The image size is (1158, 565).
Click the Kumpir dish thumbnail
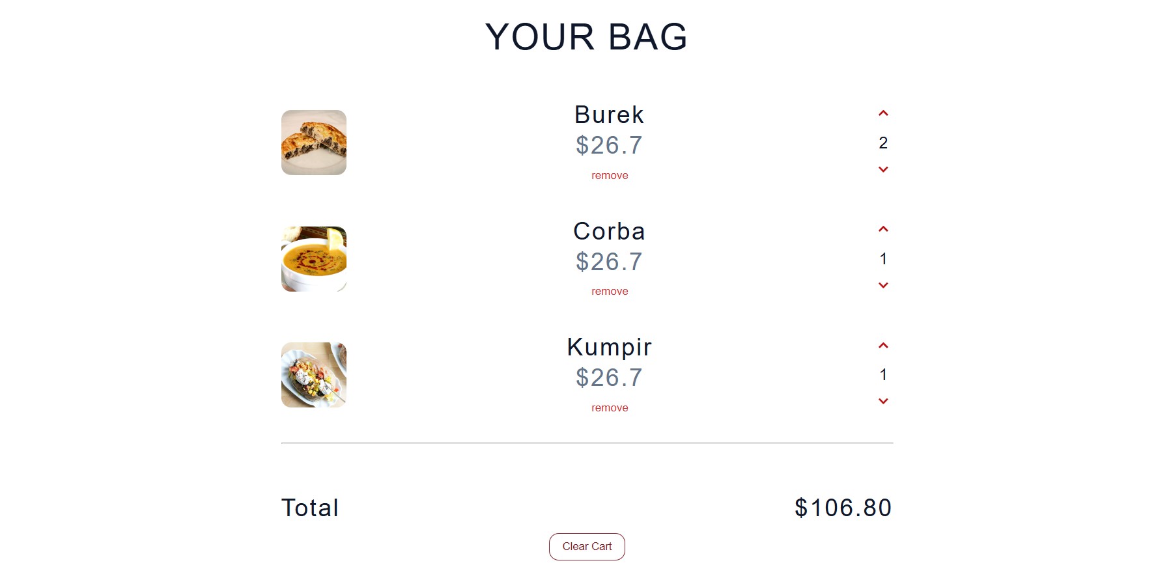[313, 374]
